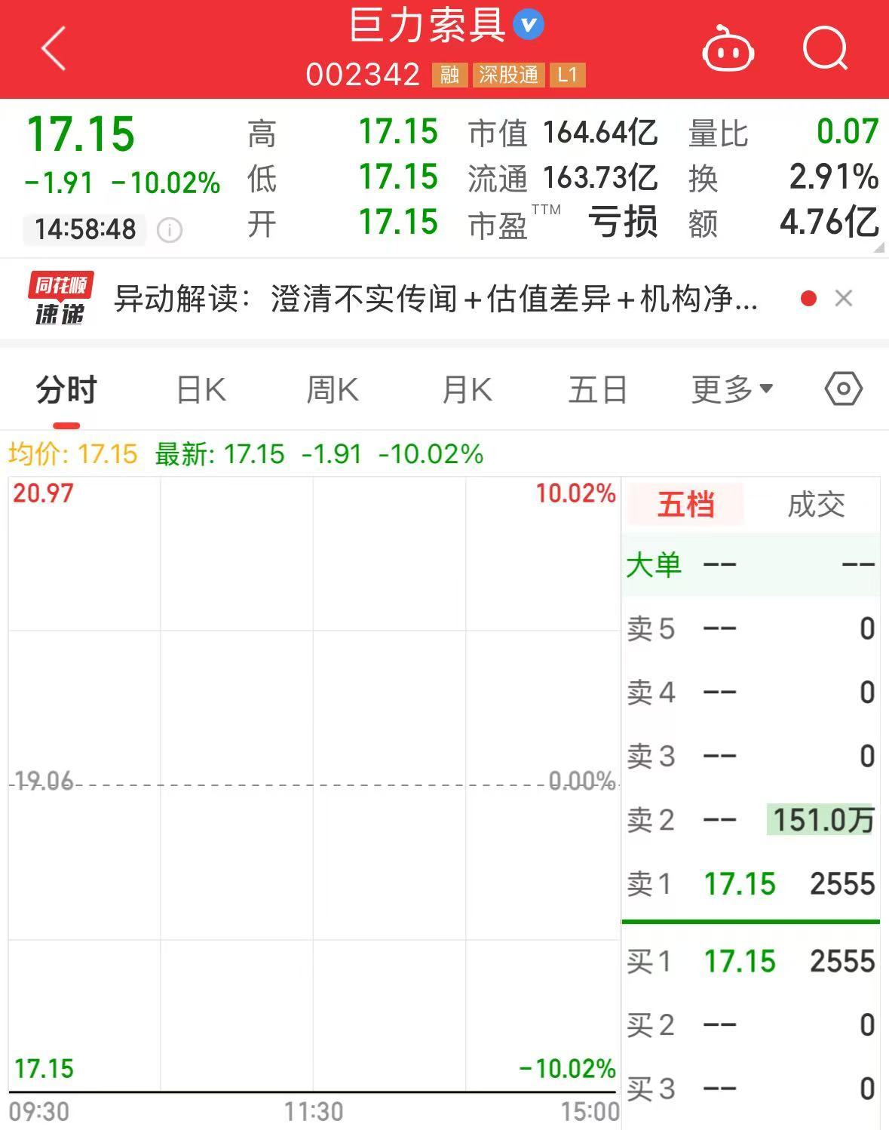
Task: Tap the 融 margin tag
Action: [449, 75]
